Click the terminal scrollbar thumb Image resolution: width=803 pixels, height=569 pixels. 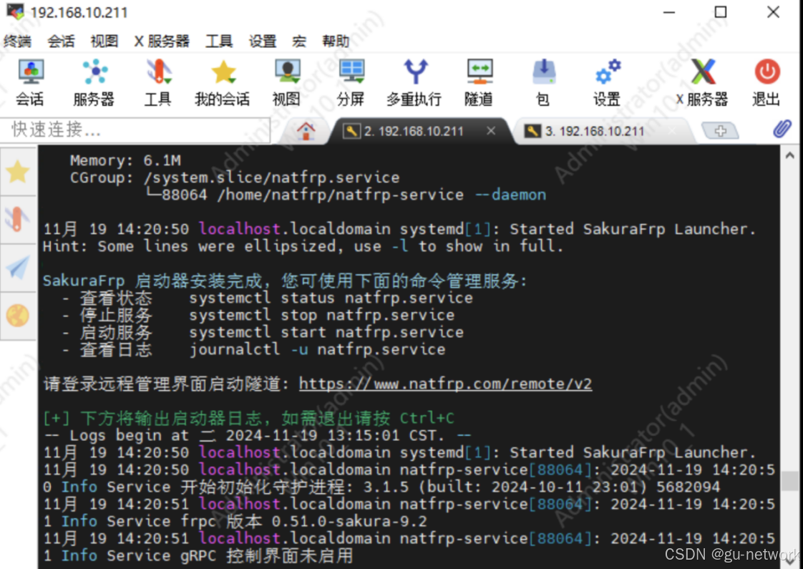pos(789,481)
